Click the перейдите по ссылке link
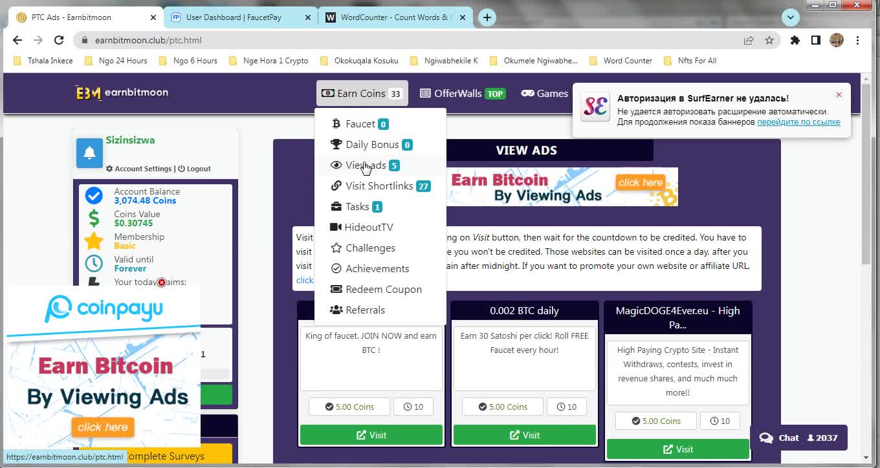This screenshot has height=468, width=880. point(798,122)
